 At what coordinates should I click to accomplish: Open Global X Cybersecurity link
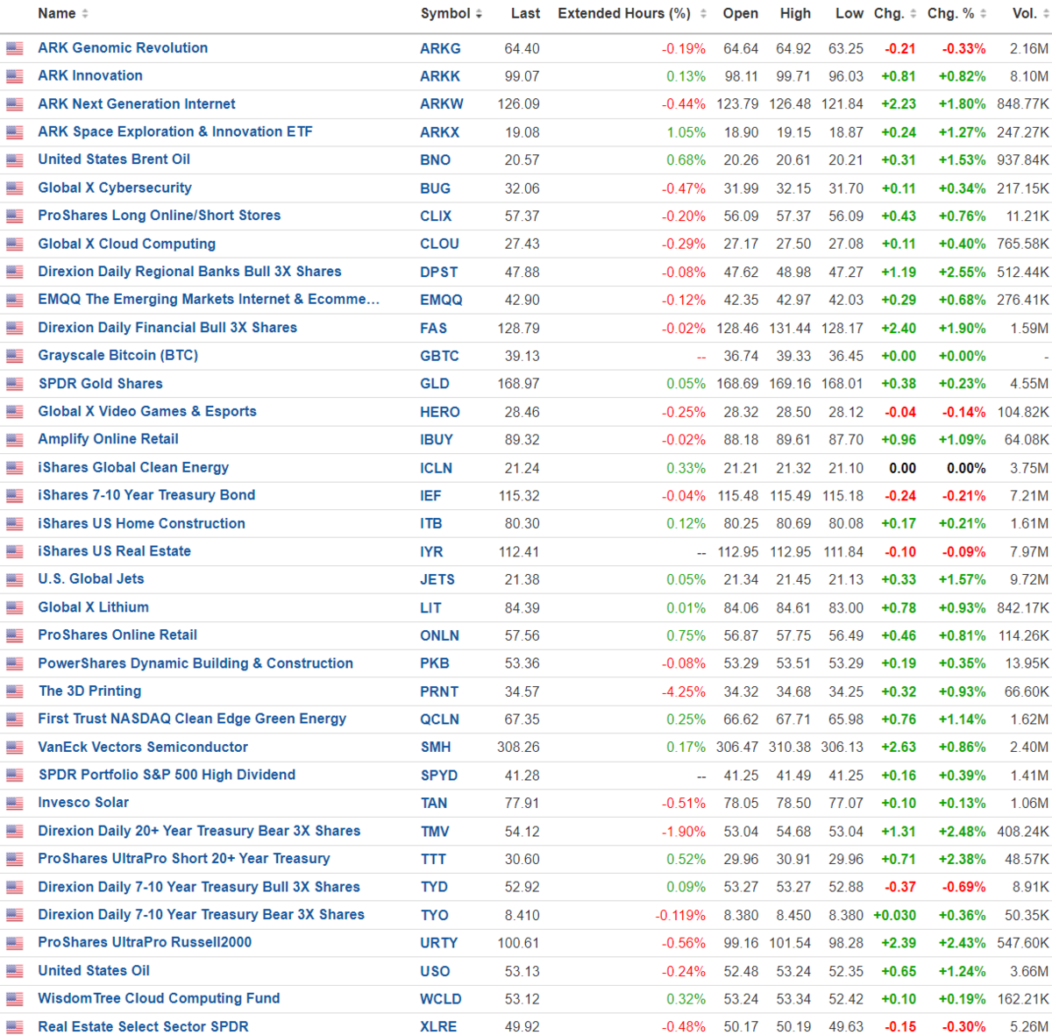(115, 188)
